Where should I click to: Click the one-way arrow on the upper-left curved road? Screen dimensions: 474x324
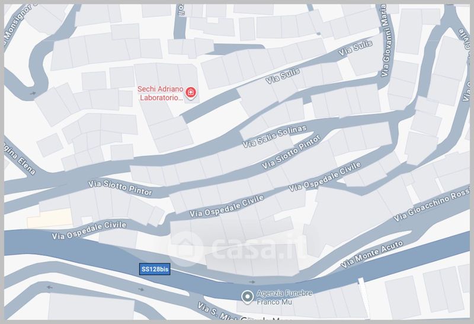click(x=33, y=94)
